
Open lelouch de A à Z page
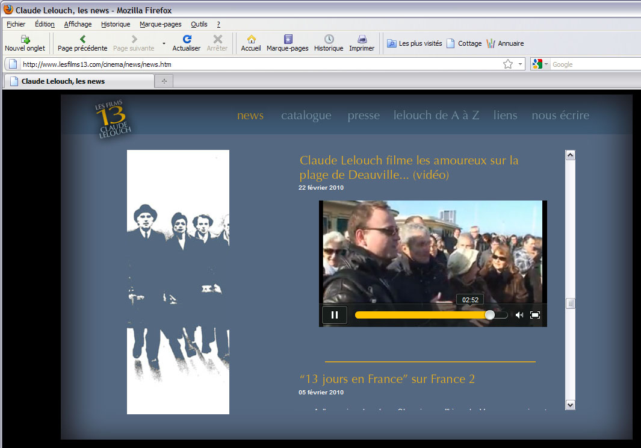(436, 116)
